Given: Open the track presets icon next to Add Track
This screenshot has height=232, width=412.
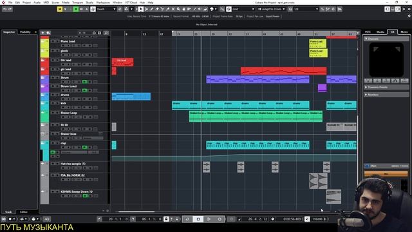Looking at the screenshot, I should click(48, 33).
